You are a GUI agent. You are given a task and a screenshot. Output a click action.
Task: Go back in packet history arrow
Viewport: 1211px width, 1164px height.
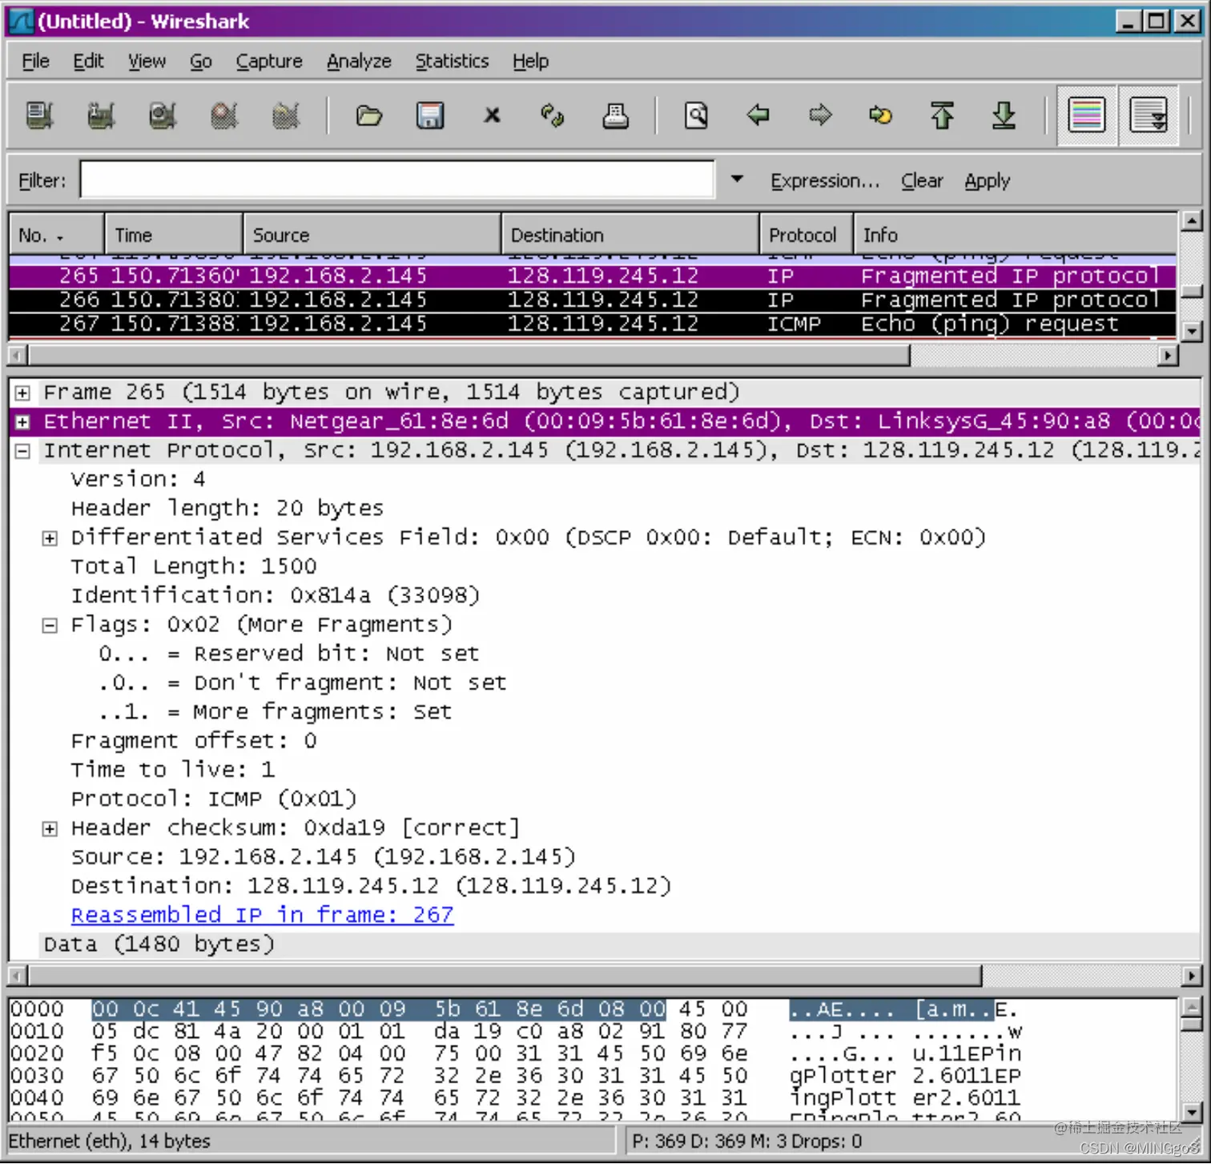(758, 116)
